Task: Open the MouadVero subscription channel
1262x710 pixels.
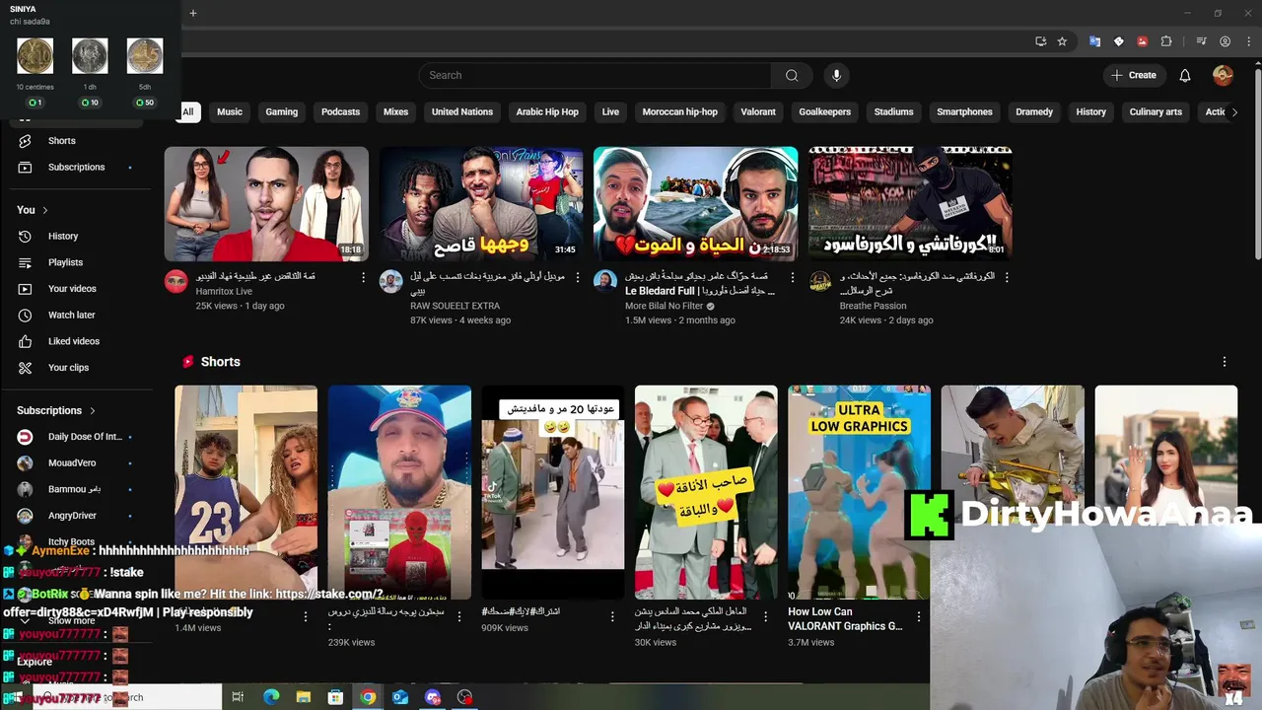Action: 74,463
